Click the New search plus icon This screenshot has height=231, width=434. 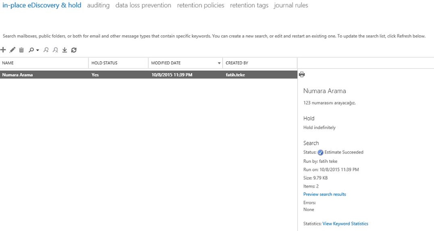point(3,50)
